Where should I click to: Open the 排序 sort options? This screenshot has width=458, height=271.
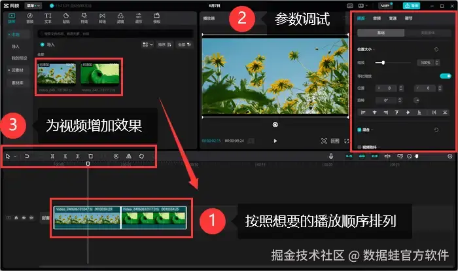[x=164, y=45]
